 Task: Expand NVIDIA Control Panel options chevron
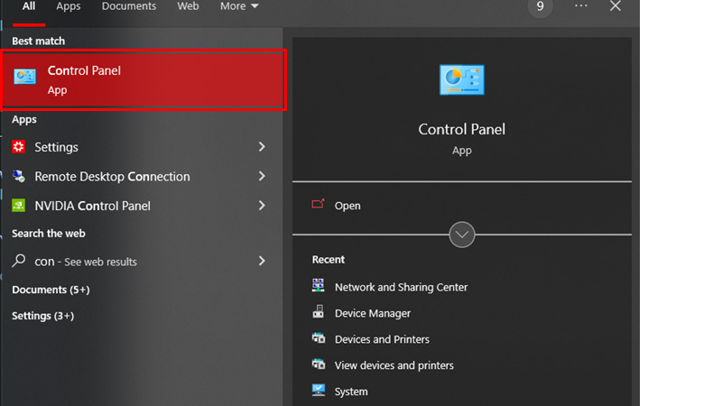[262, 206]
